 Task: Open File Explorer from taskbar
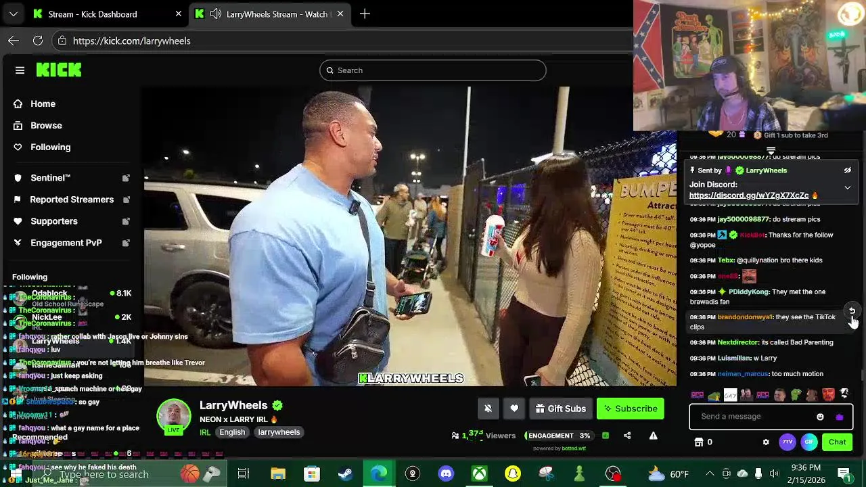[x=278, y=473]
